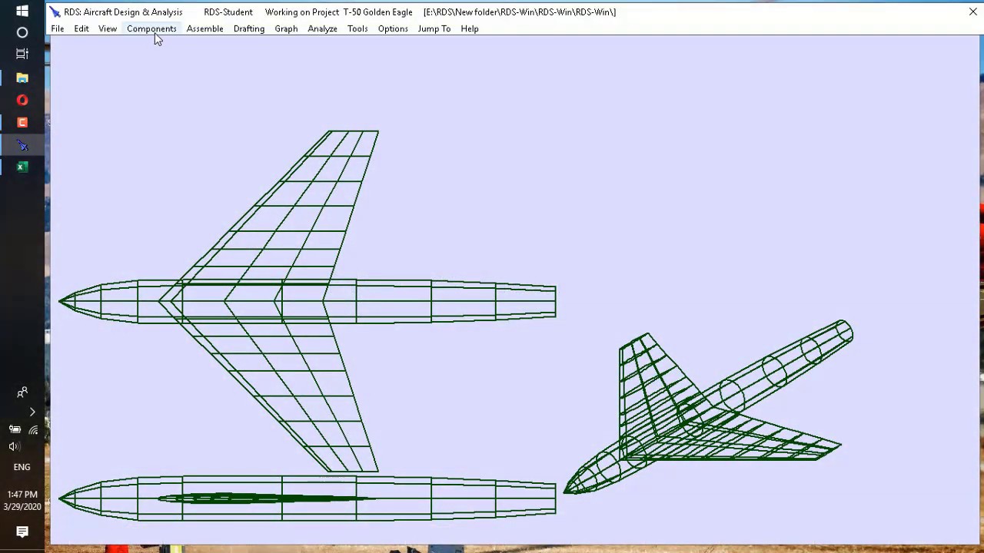Open the Edit menu
Screen dimensions: 984x553
pyautogui.click(x=81, y=28)
